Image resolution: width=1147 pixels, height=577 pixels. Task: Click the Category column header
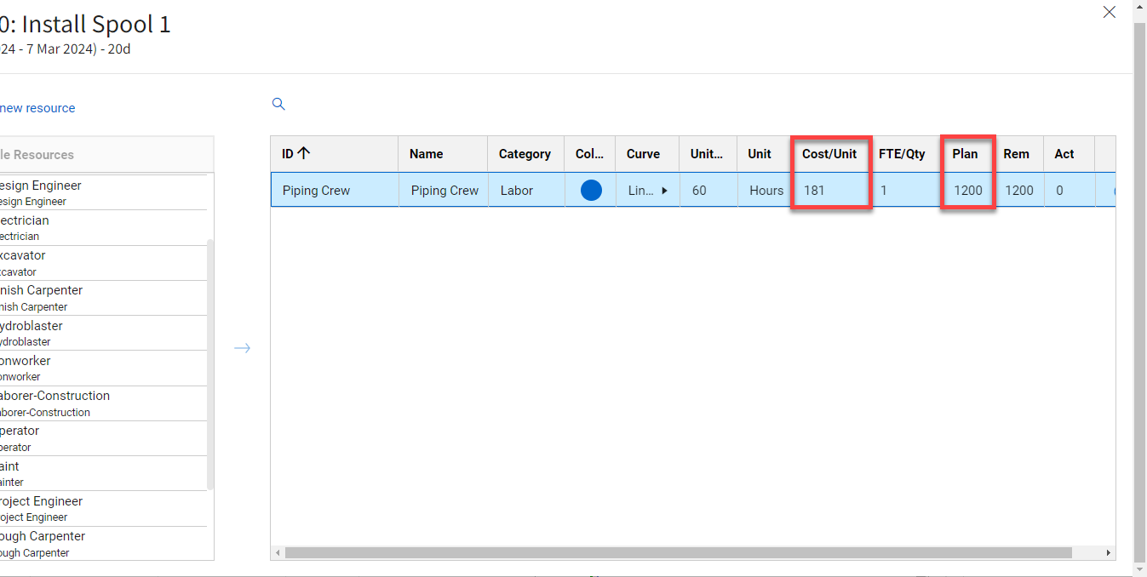tap(525, 154)
